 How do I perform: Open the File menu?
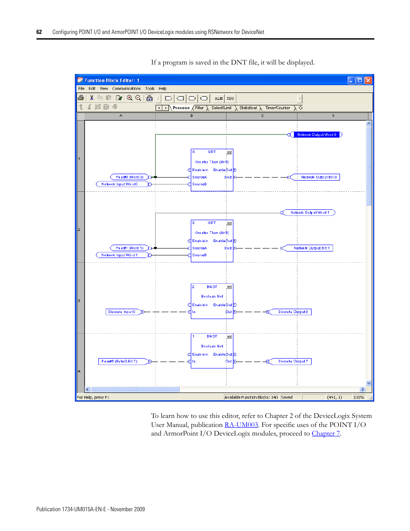81,89
